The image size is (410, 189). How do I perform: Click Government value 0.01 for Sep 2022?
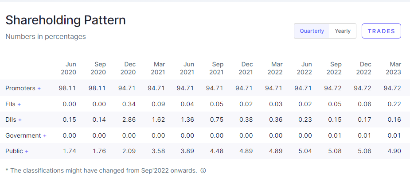(333, 135)
